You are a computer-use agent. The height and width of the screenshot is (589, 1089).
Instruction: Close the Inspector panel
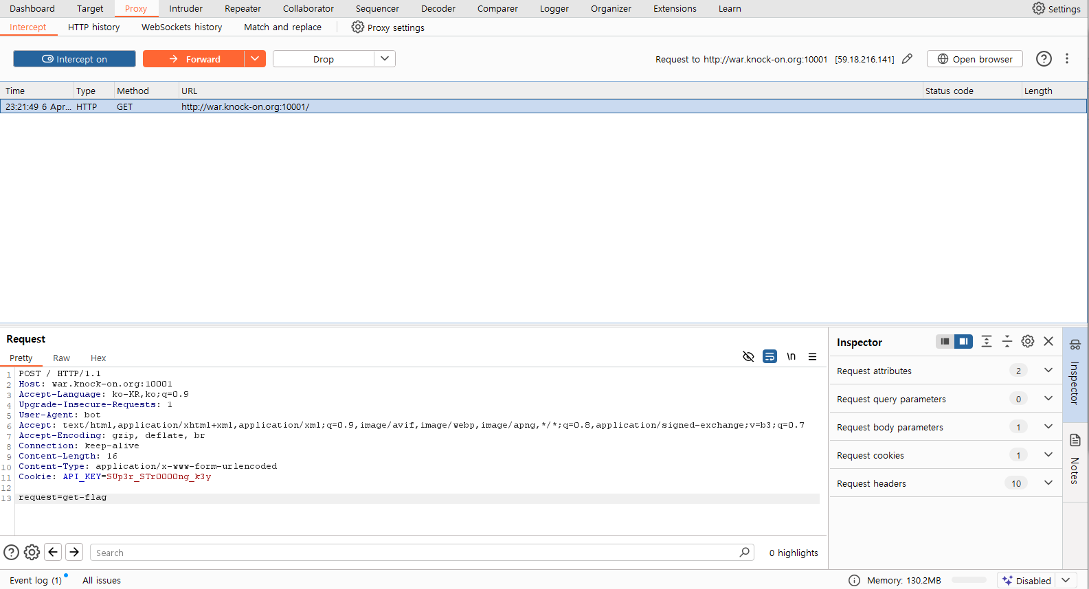(1048, 341)
